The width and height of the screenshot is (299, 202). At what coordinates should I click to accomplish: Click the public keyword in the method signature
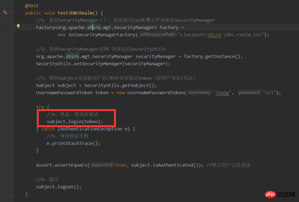[33, 13]
